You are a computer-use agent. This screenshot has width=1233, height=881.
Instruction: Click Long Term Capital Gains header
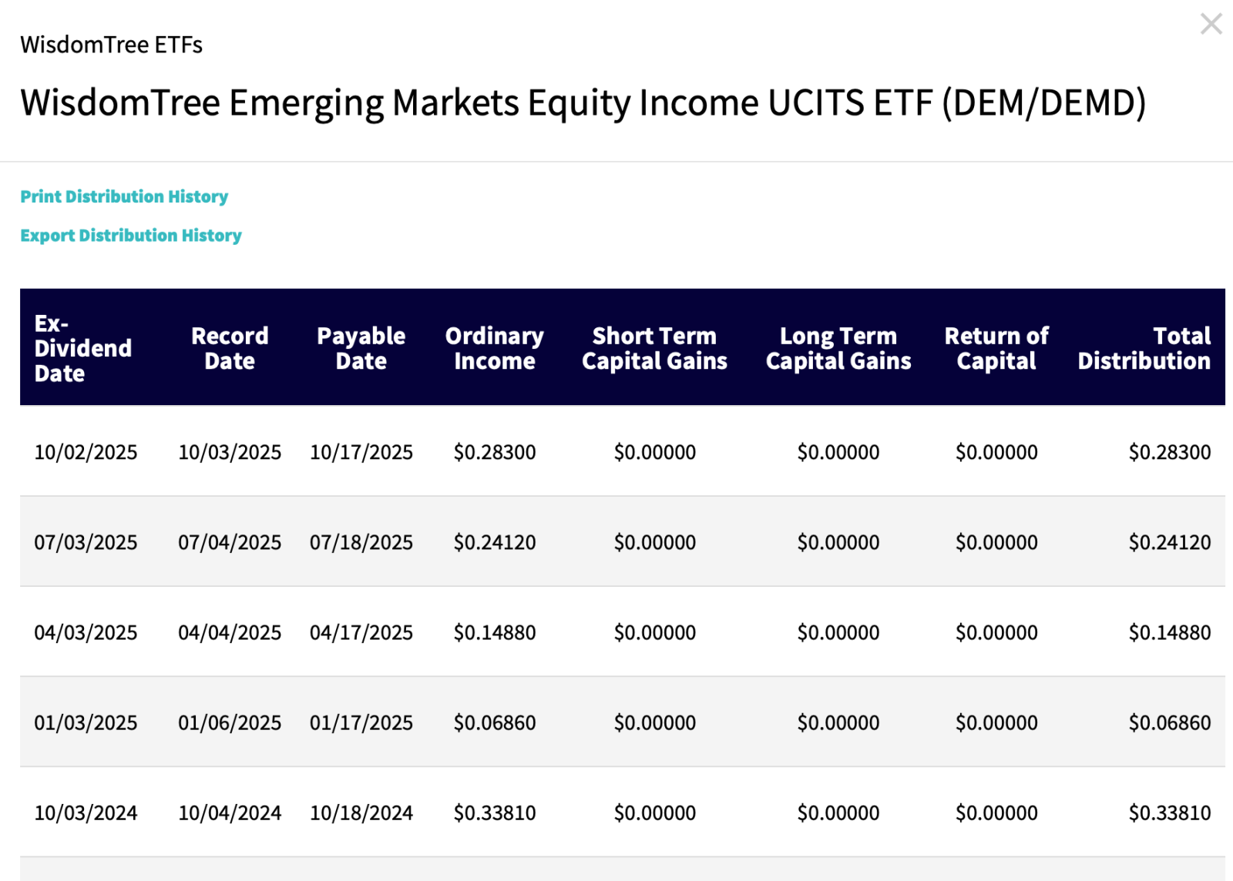[x=838, y=348]
